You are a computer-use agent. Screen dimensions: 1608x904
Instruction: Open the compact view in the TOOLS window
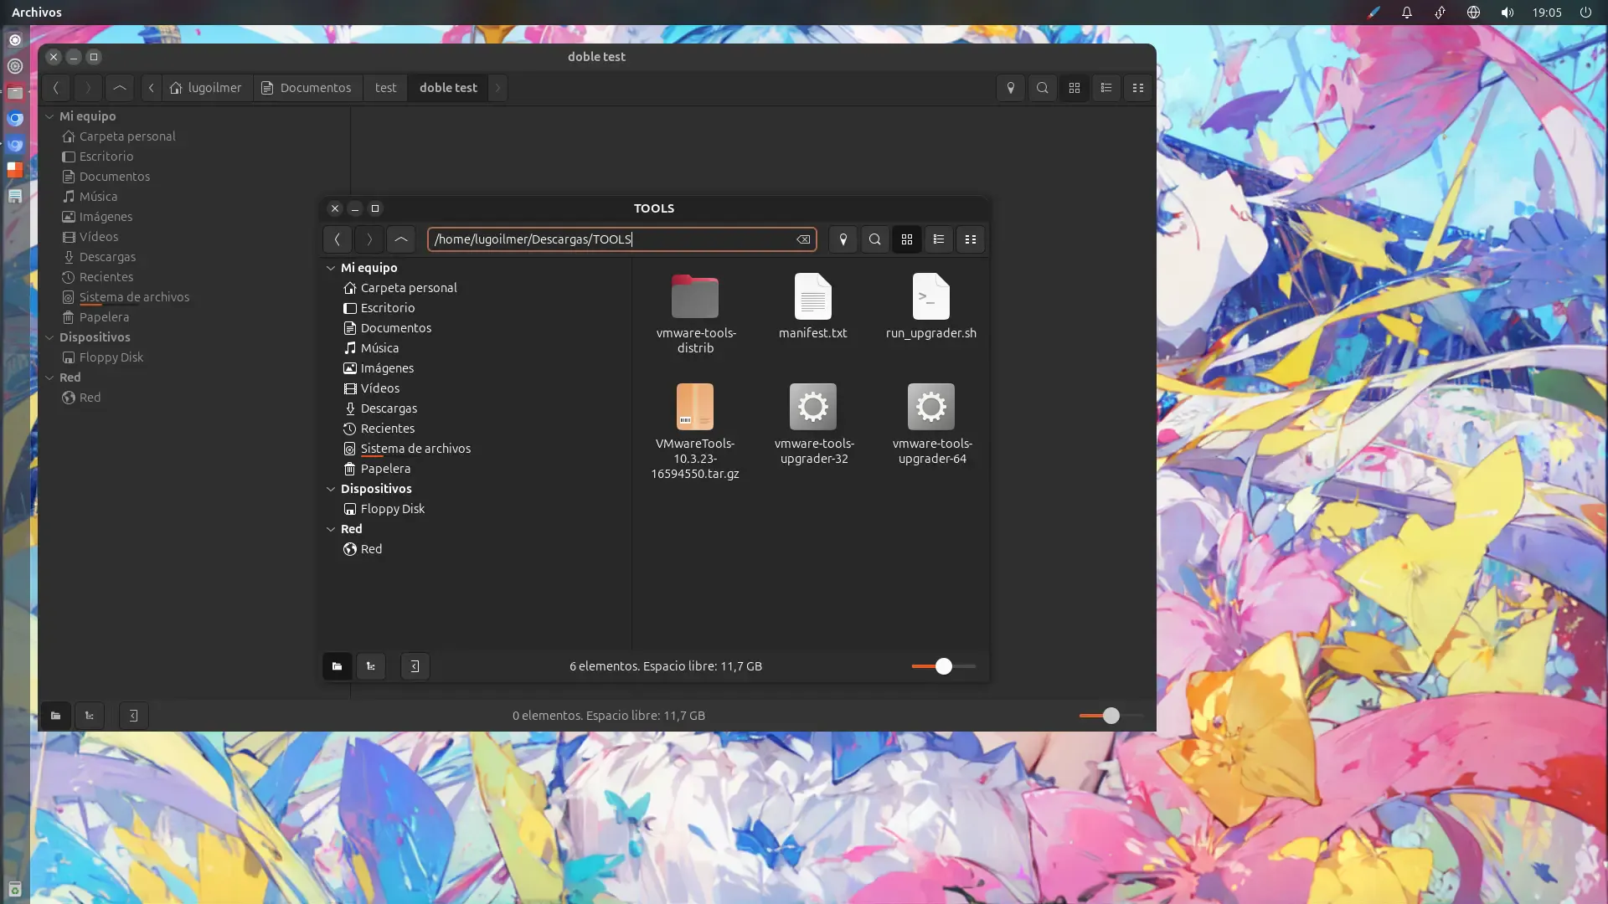coord(971,239)
